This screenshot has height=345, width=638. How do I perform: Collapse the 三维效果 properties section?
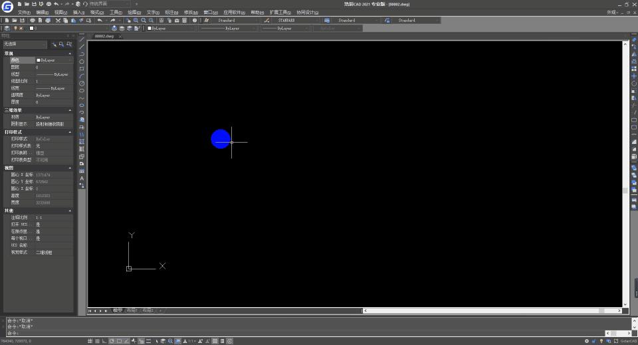click(x=70, y=110)
